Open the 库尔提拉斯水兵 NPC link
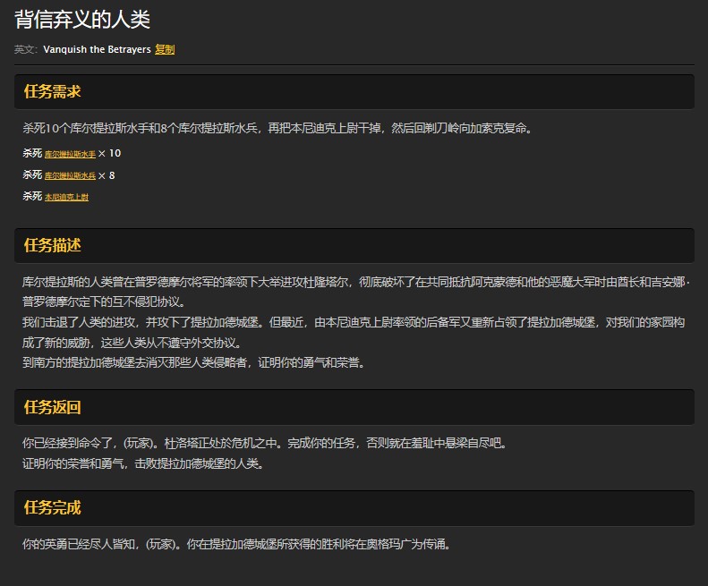The image size is (708, 586). coord(70,176)
